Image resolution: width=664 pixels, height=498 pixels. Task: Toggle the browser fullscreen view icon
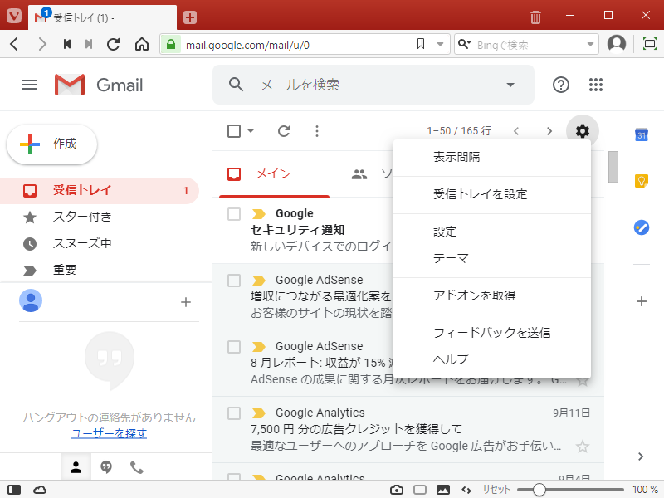click(649, 44)
